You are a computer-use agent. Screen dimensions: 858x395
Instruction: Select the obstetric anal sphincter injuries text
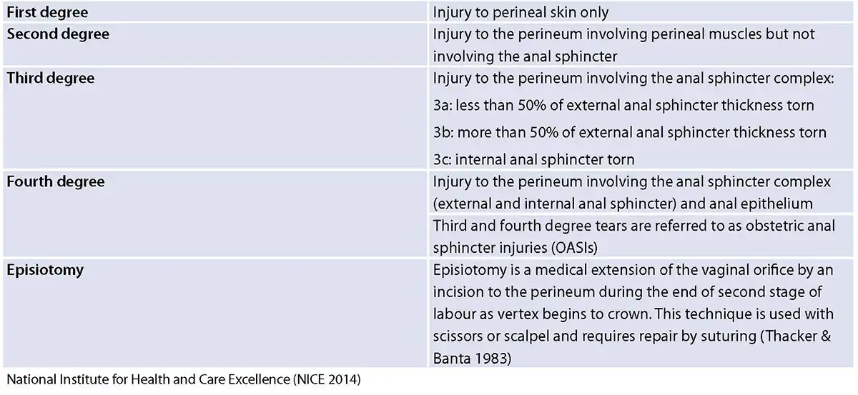click(632, 226)
